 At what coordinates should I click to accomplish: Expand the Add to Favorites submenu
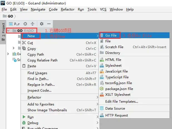coord(60,104)
